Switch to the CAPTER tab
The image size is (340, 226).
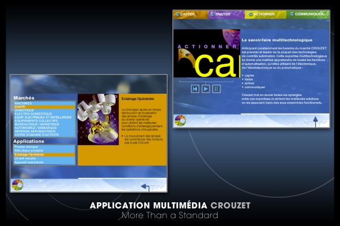pos(187,14)
